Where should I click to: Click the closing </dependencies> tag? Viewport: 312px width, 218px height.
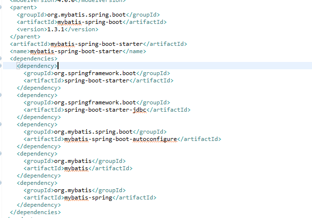pyautogui.click(x=36, y=212)
